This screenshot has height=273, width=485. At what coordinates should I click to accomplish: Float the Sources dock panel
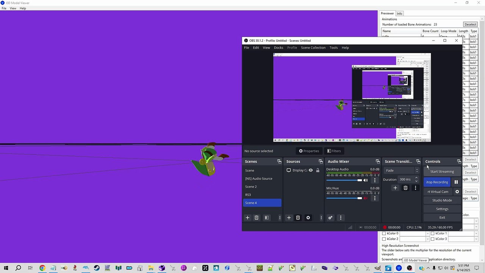[x=321, y=162]
